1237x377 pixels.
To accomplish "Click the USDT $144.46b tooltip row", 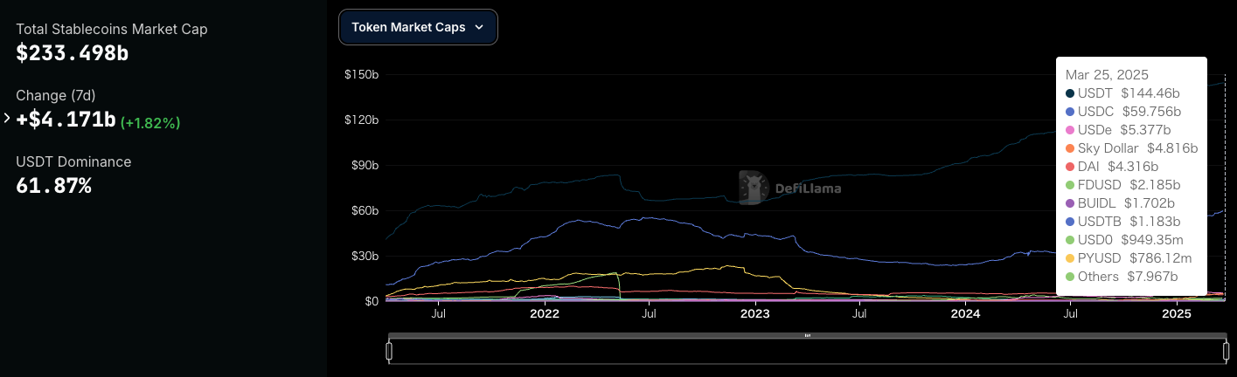I will pos(1123,93).
